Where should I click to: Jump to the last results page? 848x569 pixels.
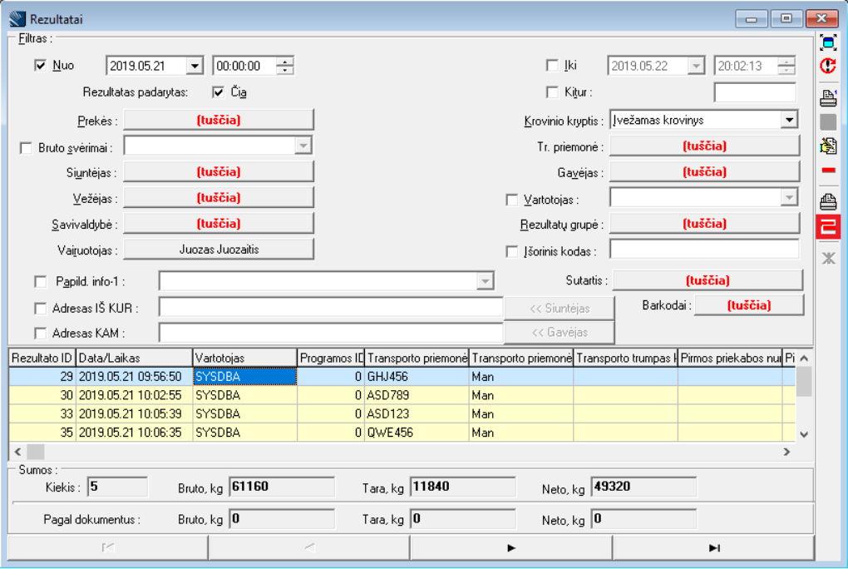(713, 547)
